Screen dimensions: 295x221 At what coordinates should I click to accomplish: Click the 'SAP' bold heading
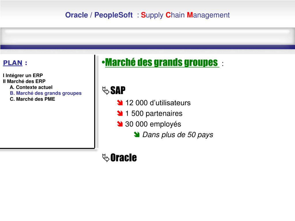click(x=118, y=90)
